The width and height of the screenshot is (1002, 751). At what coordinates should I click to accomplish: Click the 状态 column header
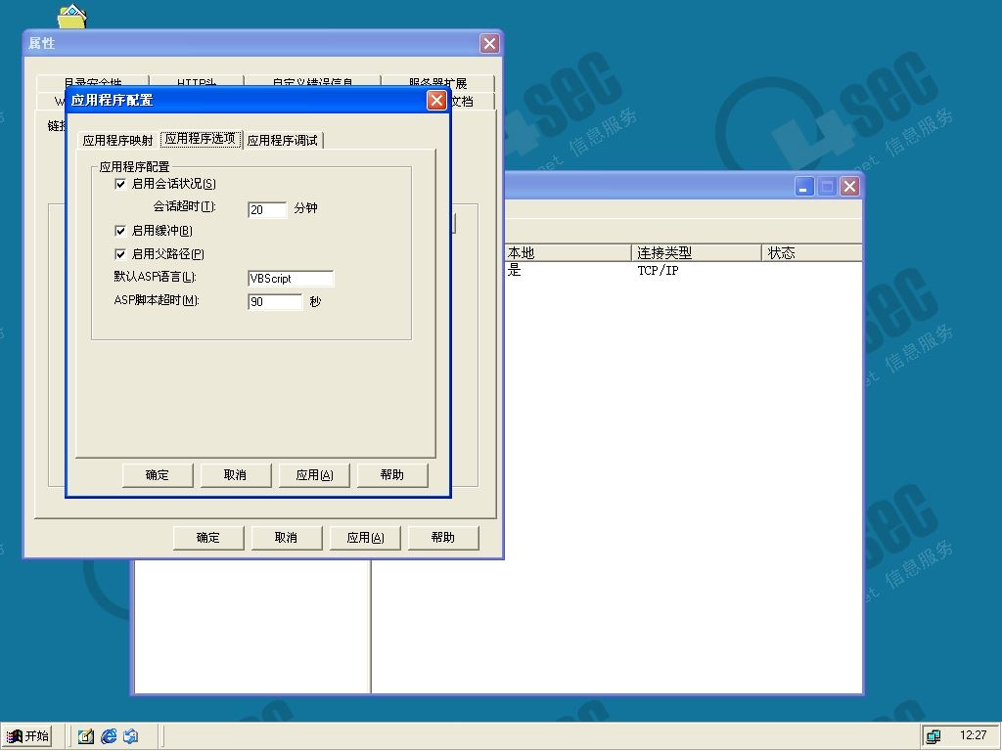[x=811, y=253]
